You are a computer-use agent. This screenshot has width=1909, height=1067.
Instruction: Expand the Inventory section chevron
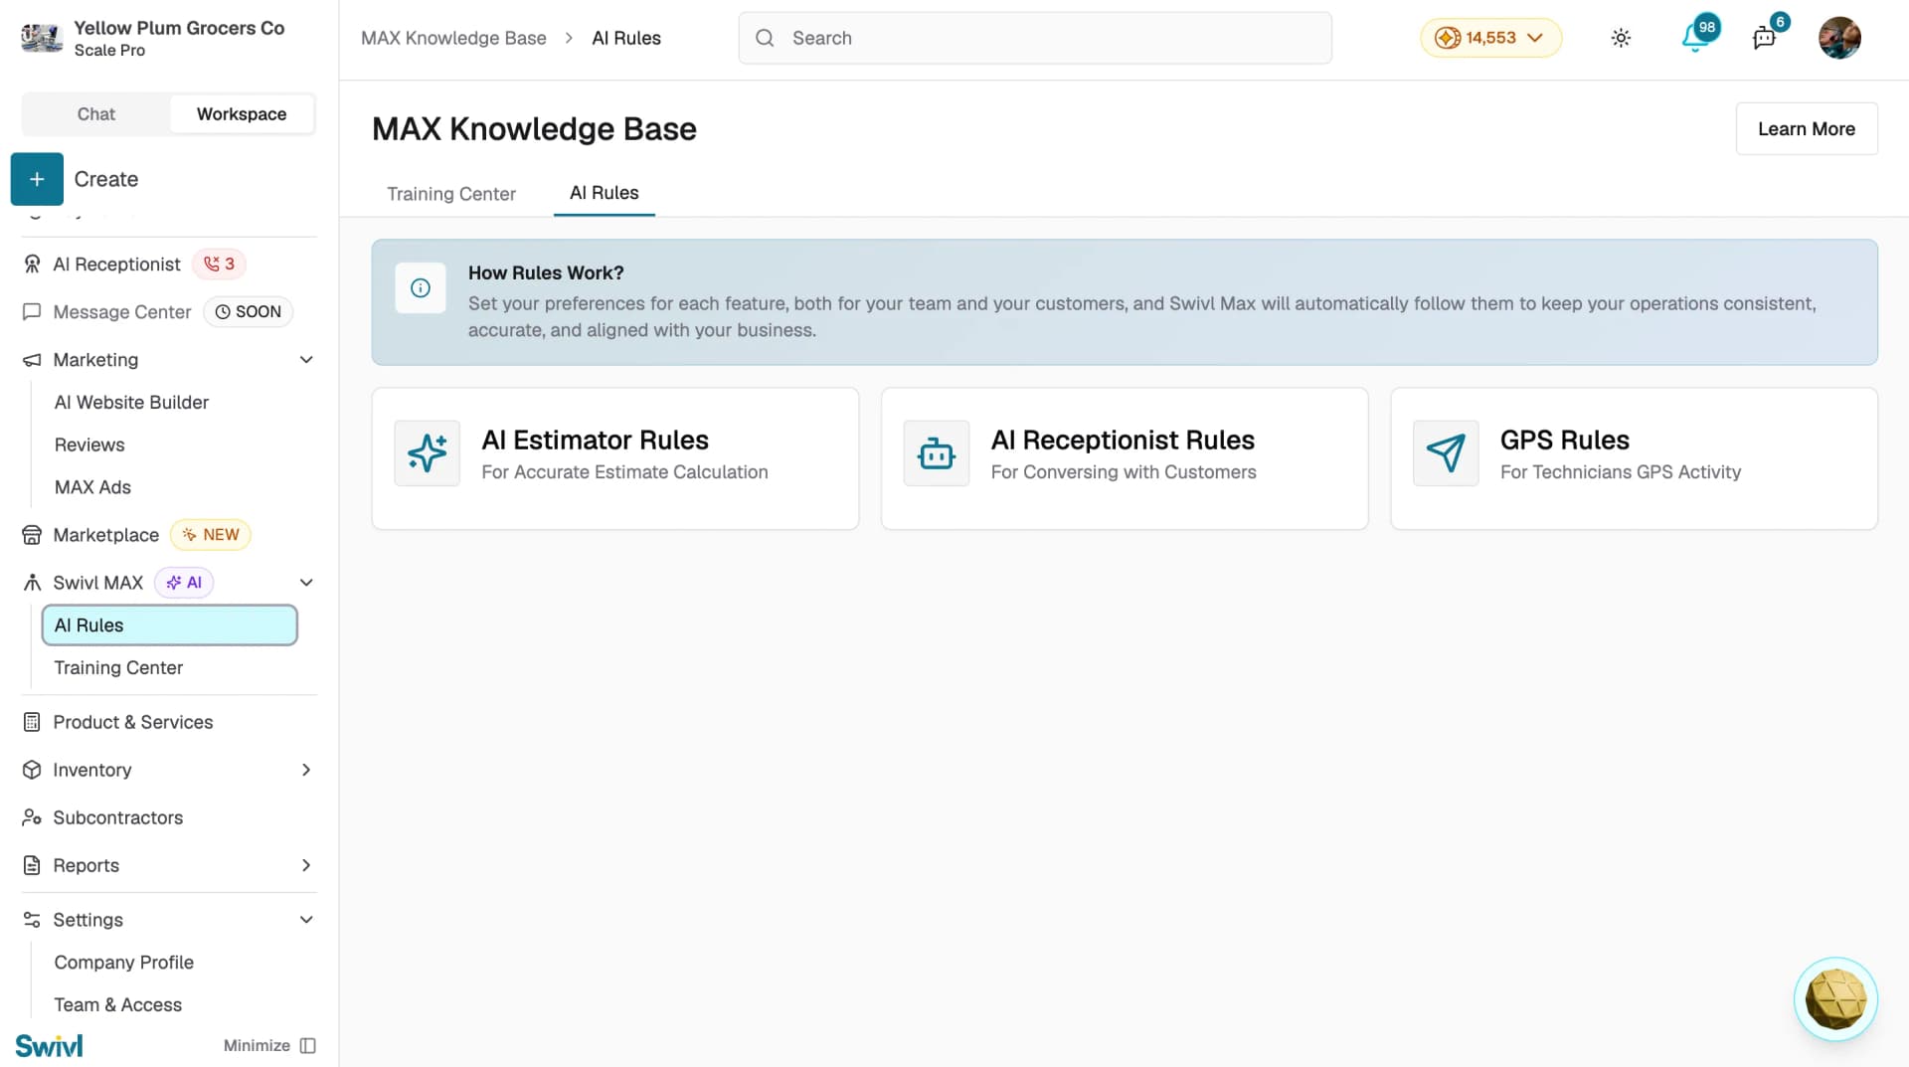[x=306, y=770]
